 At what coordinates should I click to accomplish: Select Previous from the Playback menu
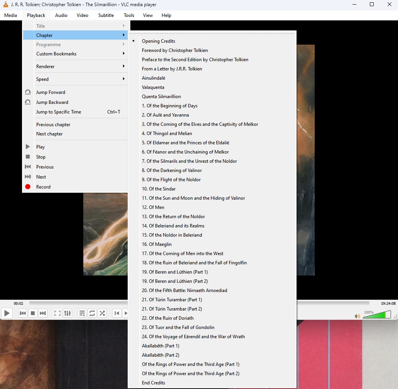click(x=75, y=167)
